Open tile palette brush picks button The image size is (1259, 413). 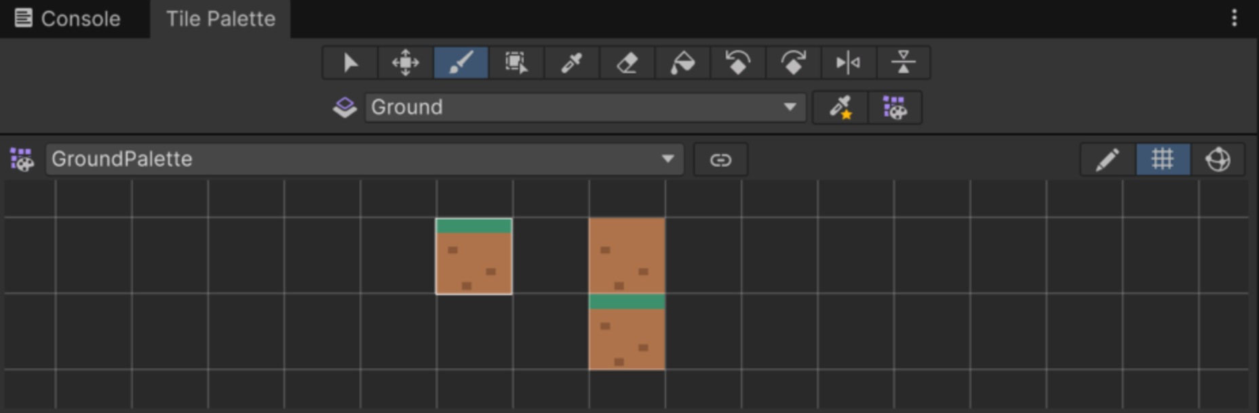[x=895, y=108]
